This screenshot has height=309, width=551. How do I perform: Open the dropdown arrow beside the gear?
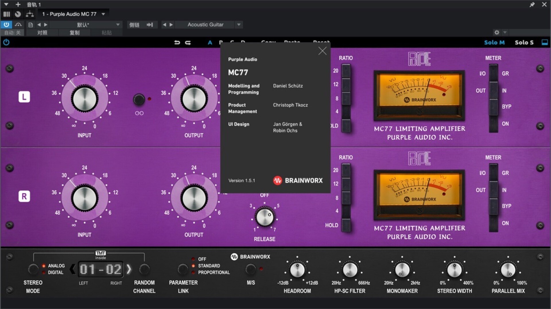click(505, 32)
